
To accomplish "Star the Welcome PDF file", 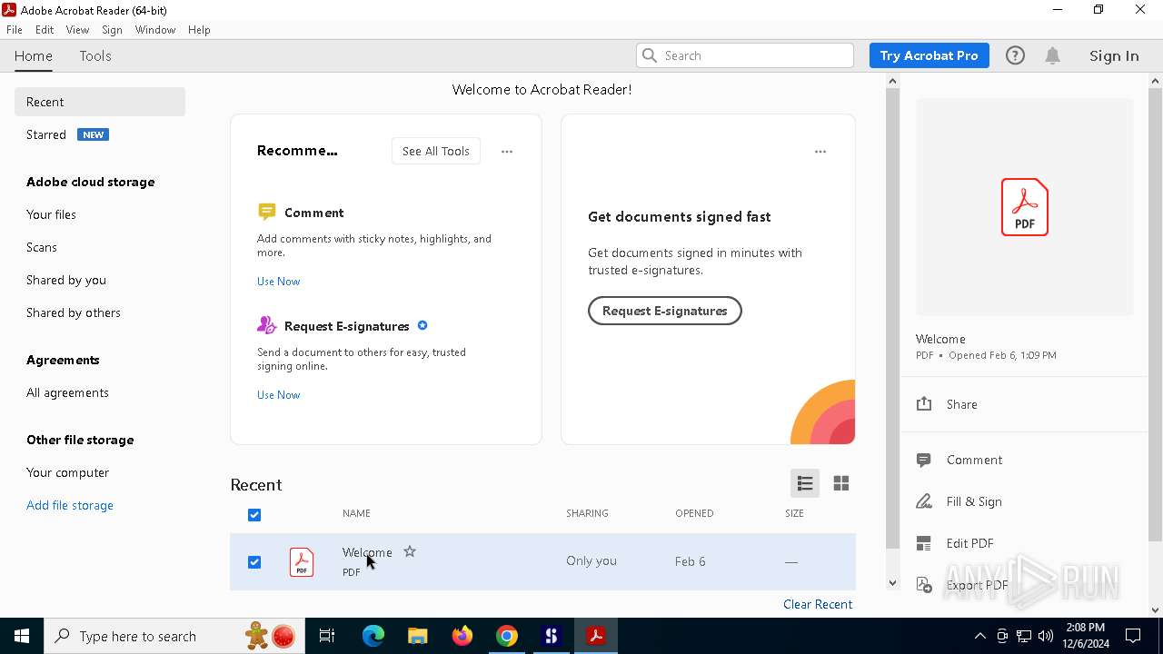I will 410,551.
